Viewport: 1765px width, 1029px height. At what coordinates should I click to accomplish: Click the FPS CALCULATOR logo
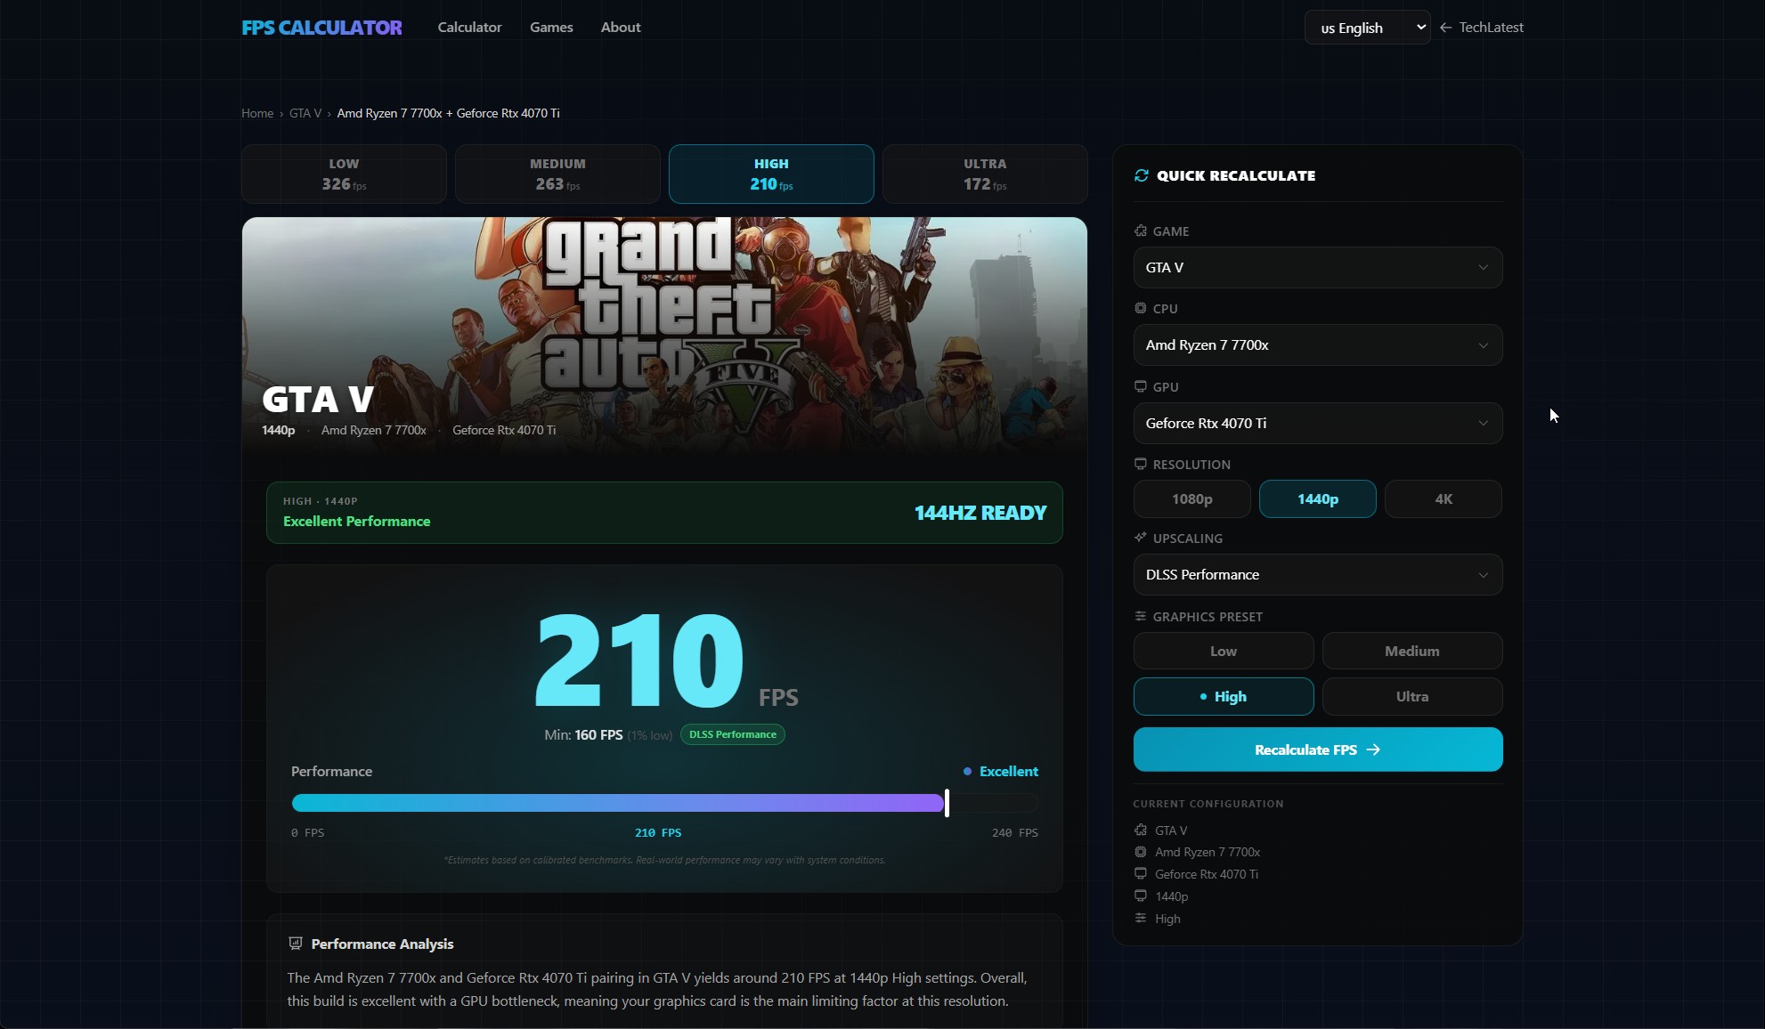click(x=321, y=28)
